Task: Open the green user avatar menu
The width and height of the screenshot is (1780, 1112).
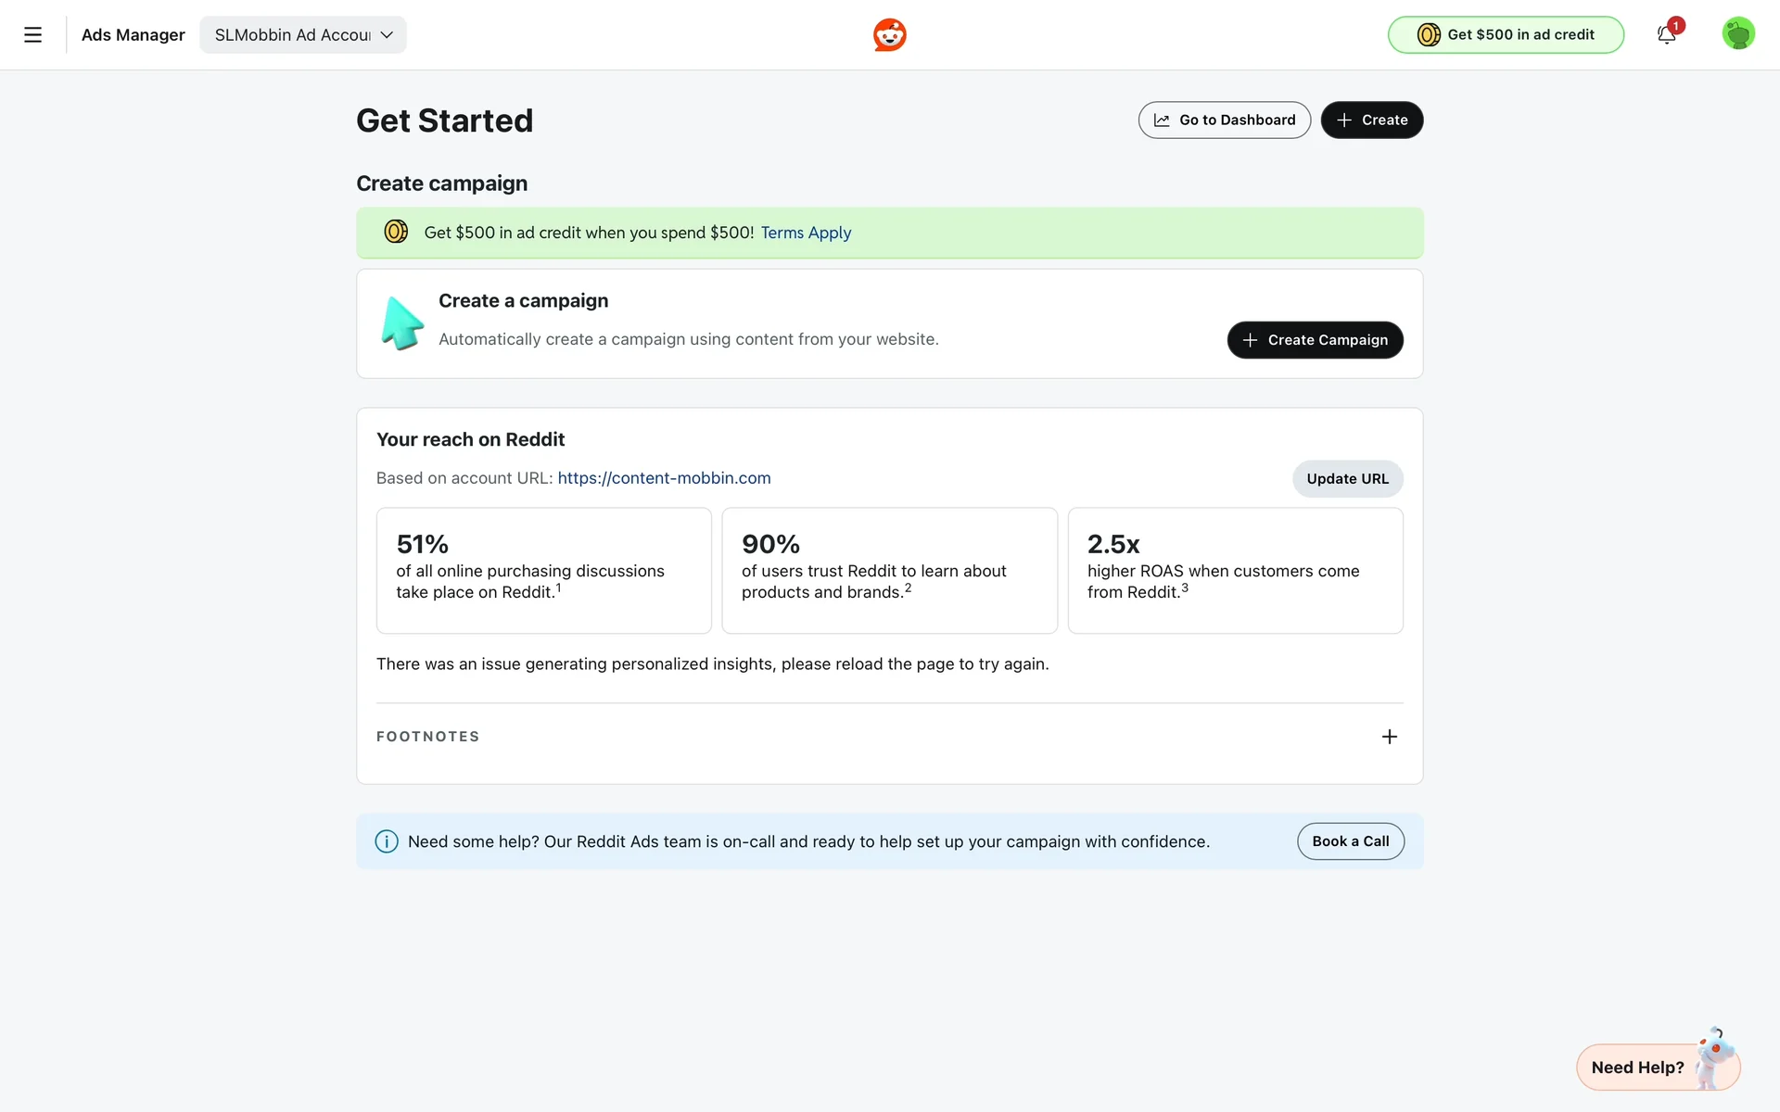Action: pyautogui.click(x=1737, y=34)
